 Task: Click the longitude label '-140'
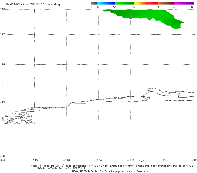pyautogui.click(x=67, y=160)
